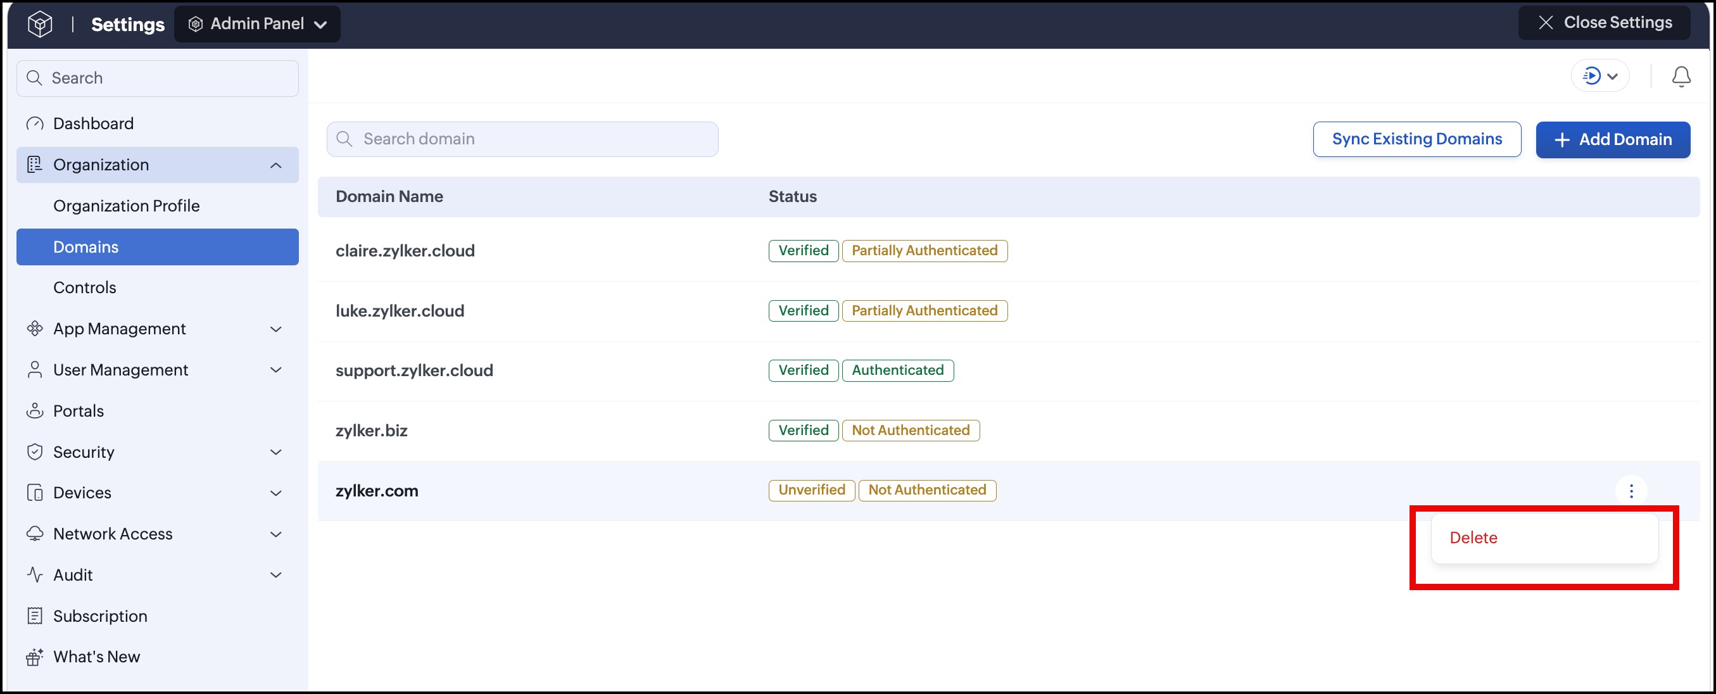Click the app cube logo icon
The height and width of the screenshot is (694, 1716).
40,25
